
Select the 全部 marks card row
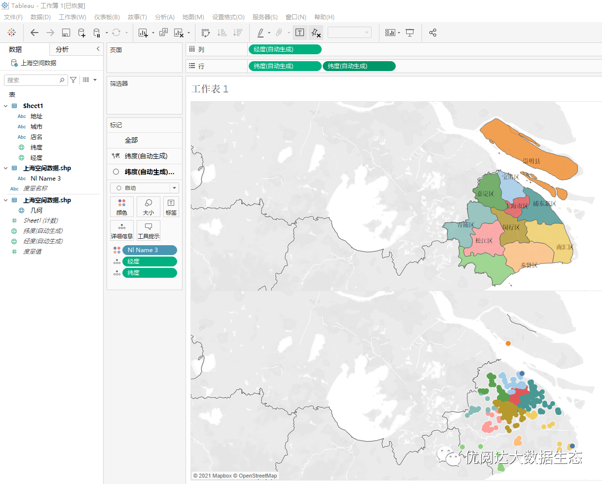[145, 140]
